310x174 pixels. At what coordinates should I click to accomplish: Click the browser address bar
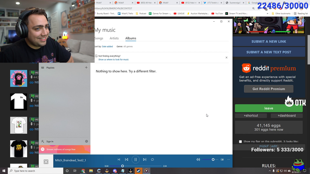[172, 8]
